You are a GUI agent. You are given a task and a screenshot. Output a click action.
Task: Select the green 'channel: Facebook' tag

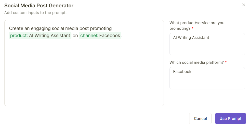click(100, 36)
